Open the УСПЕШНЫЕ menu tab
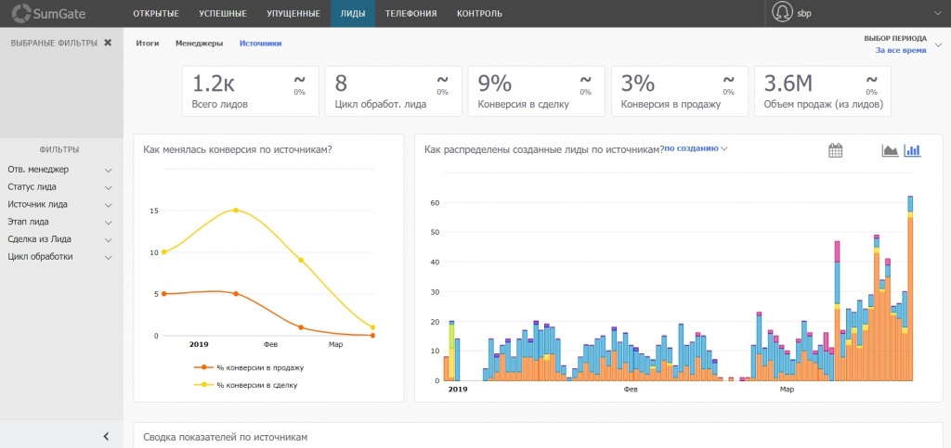The image size is (951, 448). click(223, 13)
